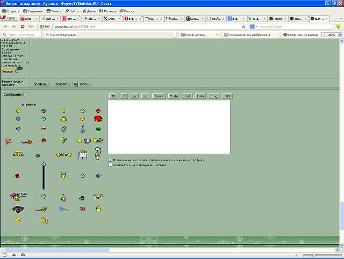Insert the smiley at computer monitor
Viewport: 344px width, 259px height.
(x=84, y=141)
